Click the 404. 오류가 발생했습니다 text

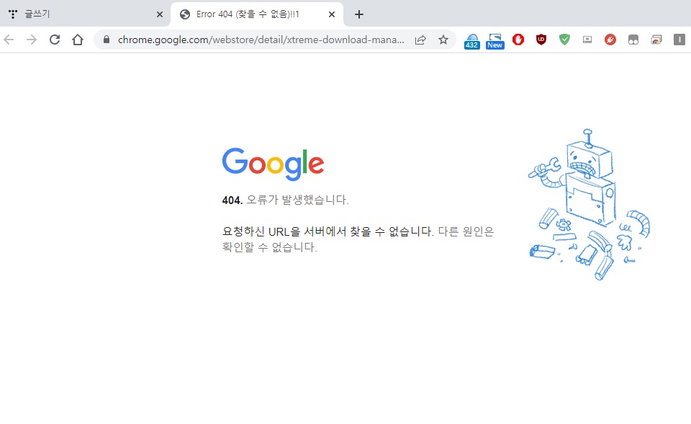point(285,200)
